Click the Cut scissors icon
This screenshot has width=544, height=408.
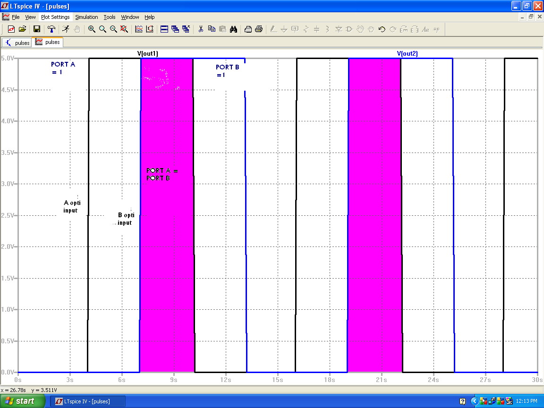point(201,29)
